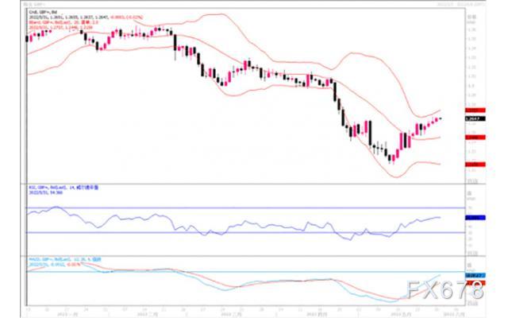Click the Cndl GBP= candlestick legend title
Screen dimensions: 508x318
click(x=43, y=13)
